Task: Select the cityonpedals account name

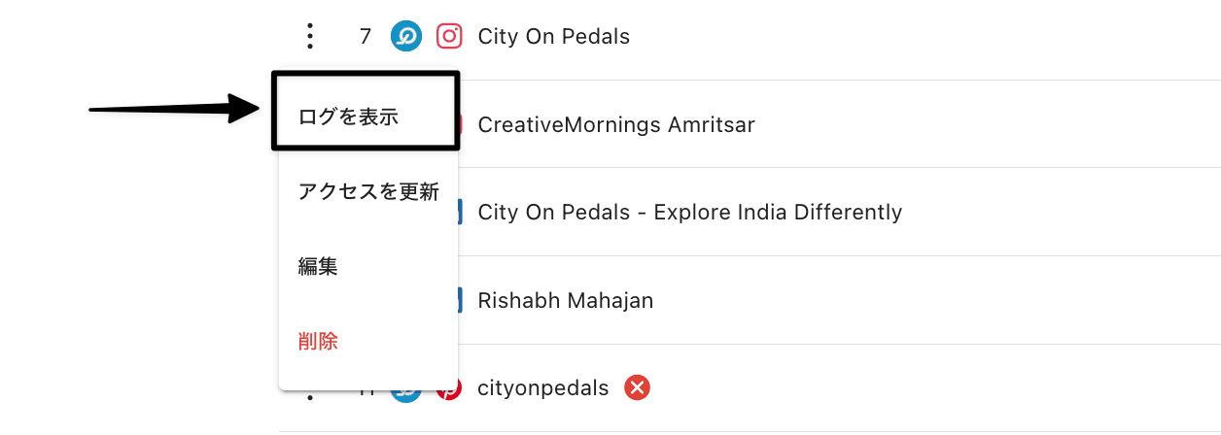Action: (542, 388)
